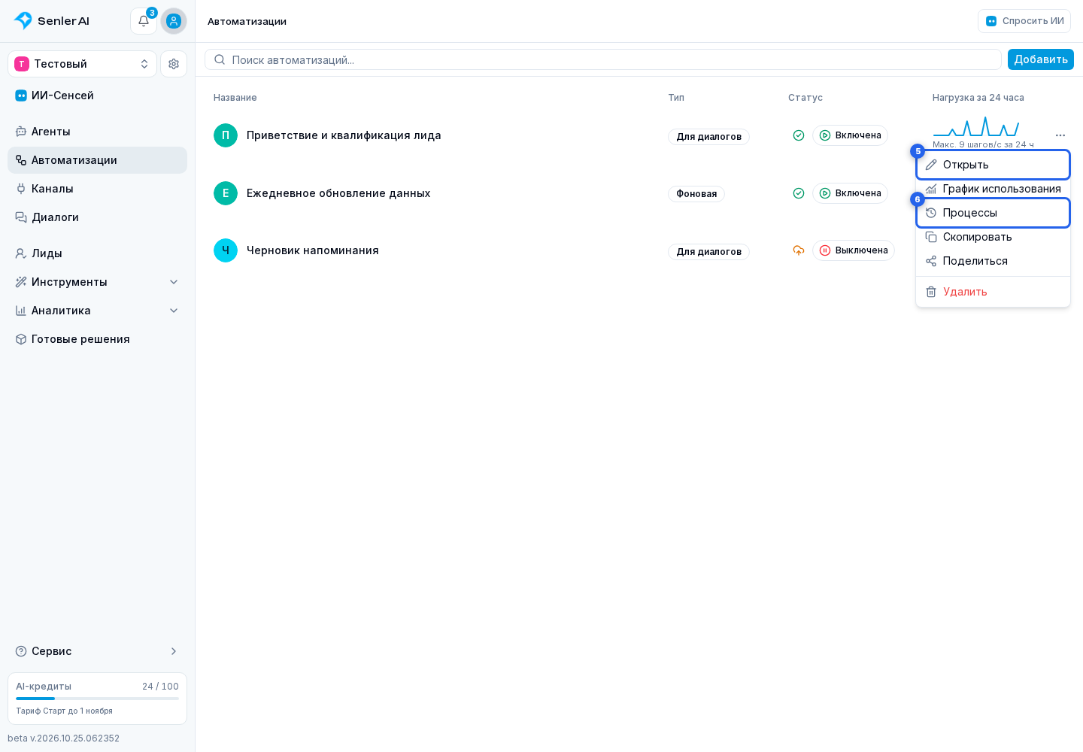This screenshot has width=1083, height=752.
Task: Click the Фоновая type badge
Action: (696, 194)
